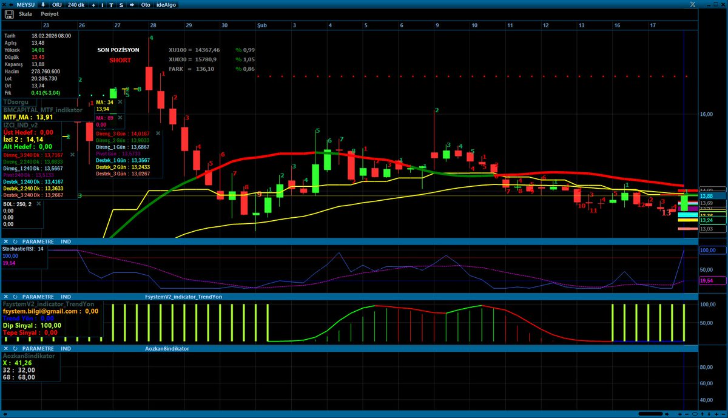This screenshot has height=418, width=728.
Task: Click the Destek_1 Gün : 13,3567 row
Action: [123, 160]
